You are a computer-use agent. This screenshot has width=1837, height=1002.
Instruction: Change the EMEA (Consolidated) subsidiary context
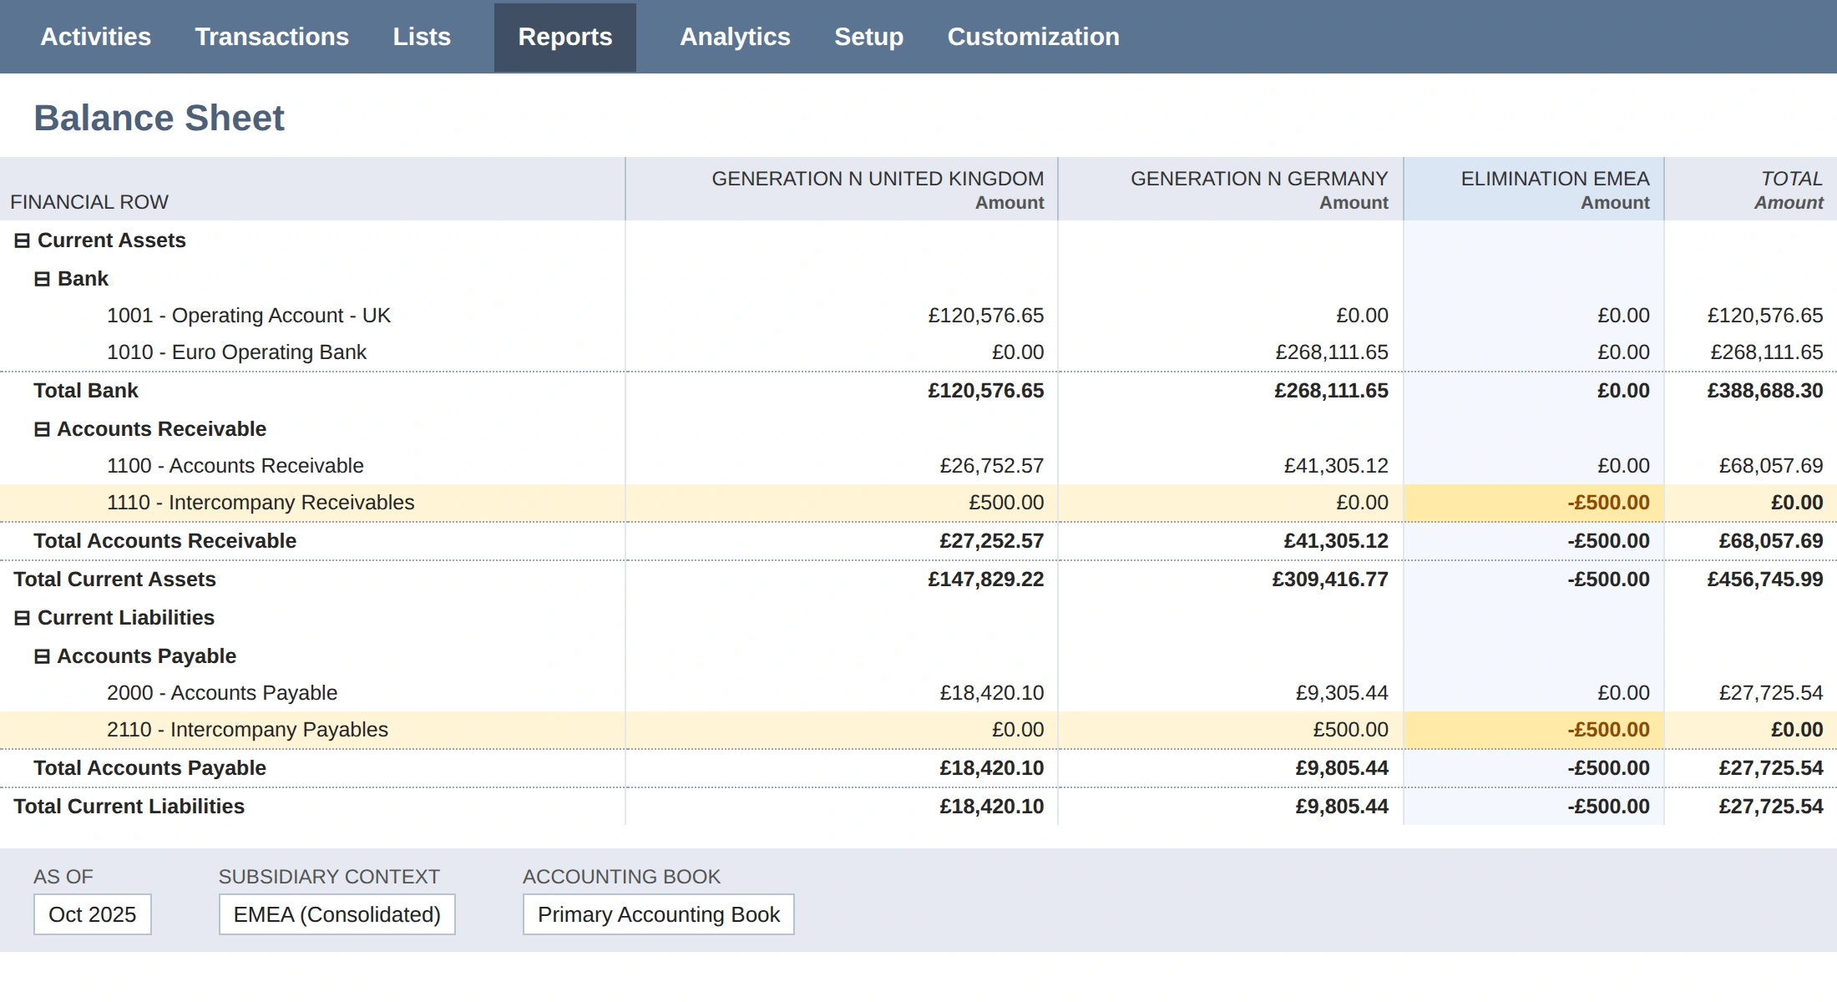click(337, 914)
